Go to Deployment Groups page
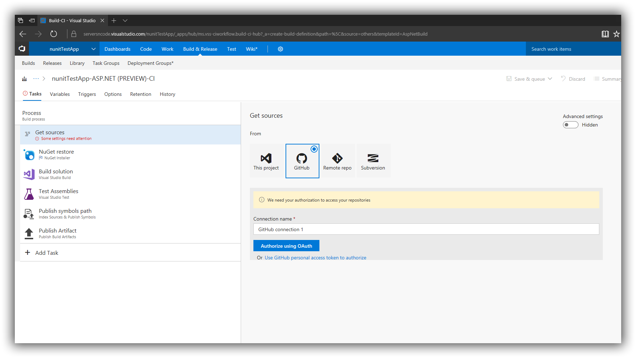Viewport: 636px width, 358px height. [x=150, y=63]
